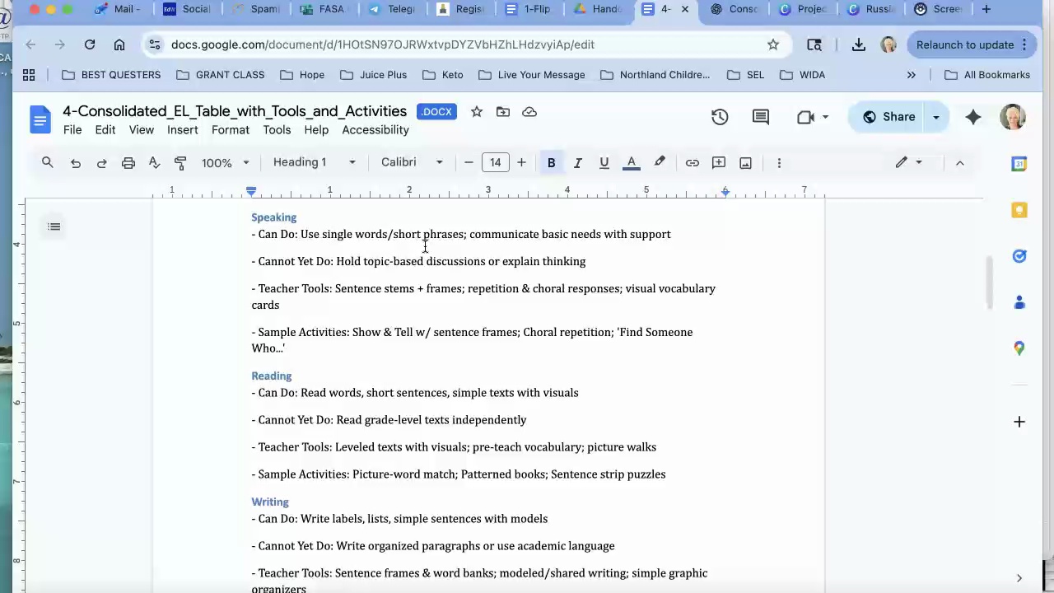Screen dimensions: 1054x593
Task: Print the document
Action: (x=128, y=163)
